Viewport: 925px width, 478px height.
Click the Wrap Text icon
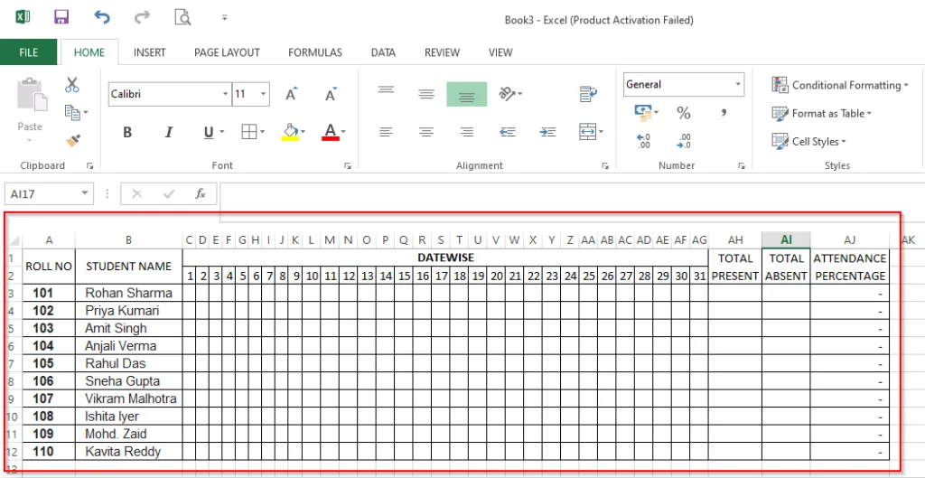[588, 93]
